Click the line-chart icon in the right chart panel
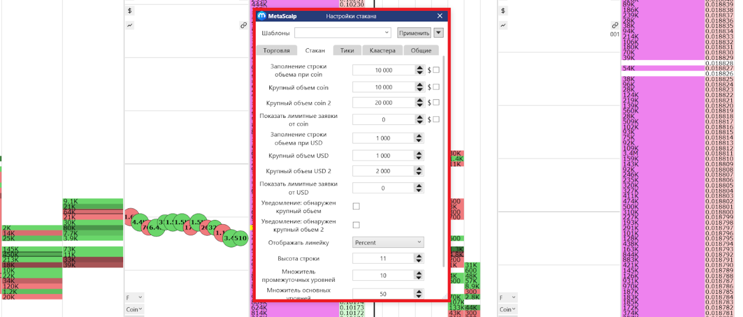The width and height of the screenshot is (743, 317). pos(503,25)
